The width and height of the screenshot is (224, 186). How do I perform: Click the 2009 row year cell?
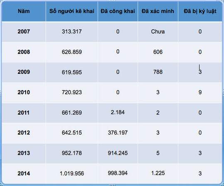tap(24, 72)
